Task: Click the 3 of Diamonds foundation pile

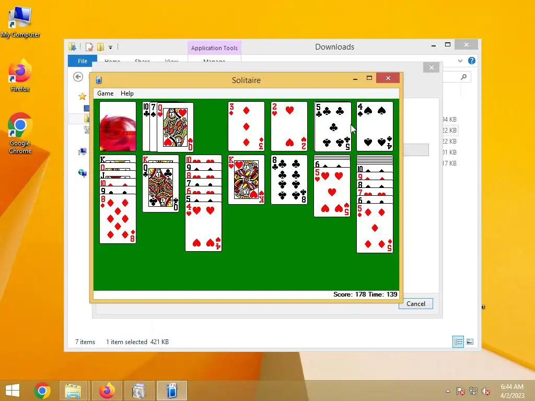Action: point(246,126)
